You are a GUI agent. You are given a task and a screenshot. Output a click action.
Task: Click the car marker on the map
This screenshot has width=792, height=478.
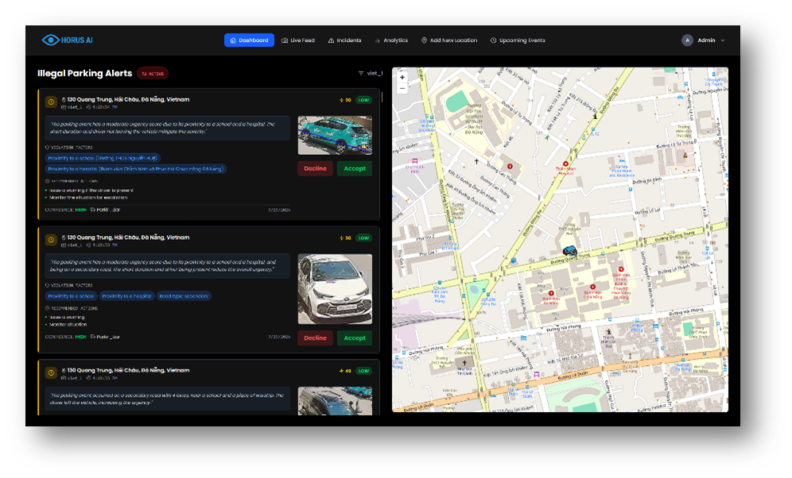coord(569,251)
